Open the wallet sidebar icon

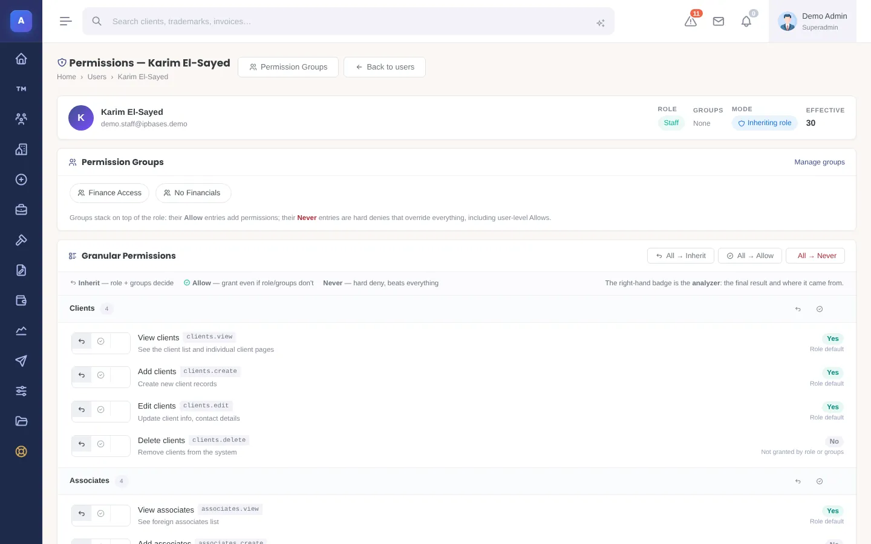tap(21, 300)
